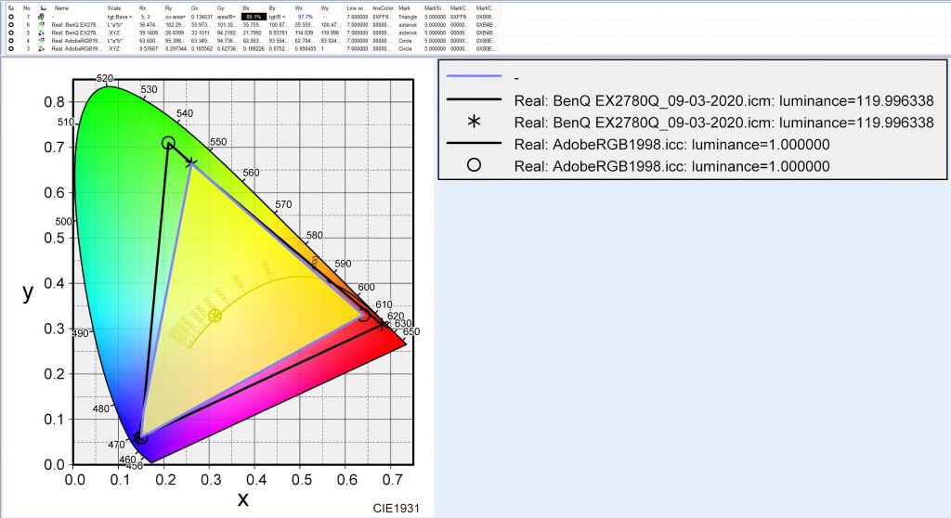The image size is (951, 518).
Task: Toggle the visibility circle for row 5
Action: 11,32
